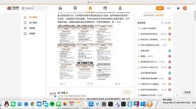Click the orange 登录 login button
The width and height of the screenshot is (196, 109).
[x=160, y=8]
